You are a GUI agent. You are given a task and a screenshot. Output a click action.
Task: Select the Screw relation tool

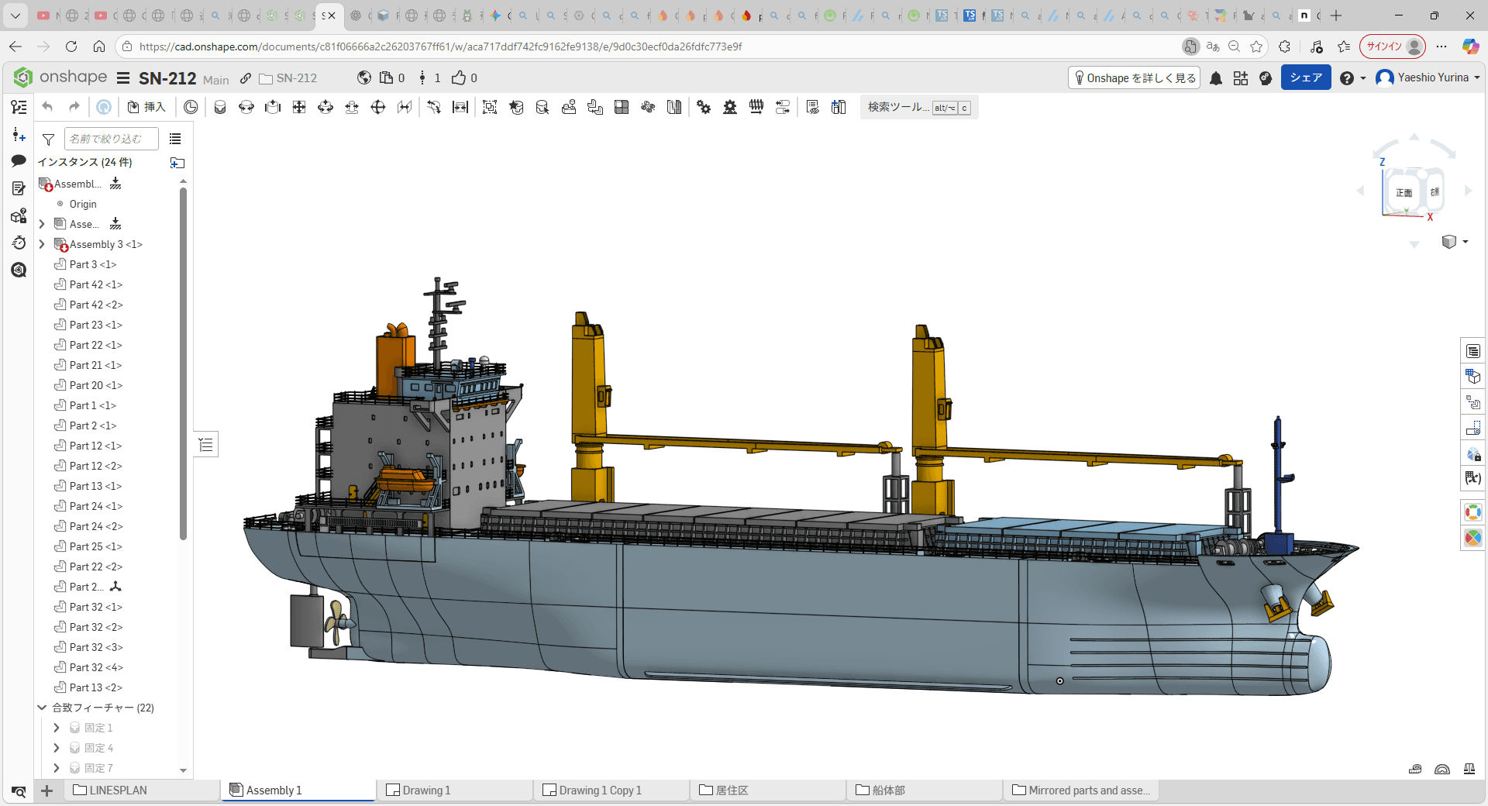pos(756,107)
